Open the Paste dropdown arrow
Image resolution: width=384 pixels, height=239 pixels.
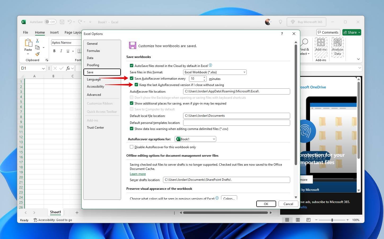(x=28, y=53)
